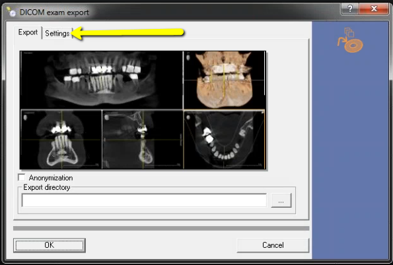Confirm export with the OK button

pos(50,245)
